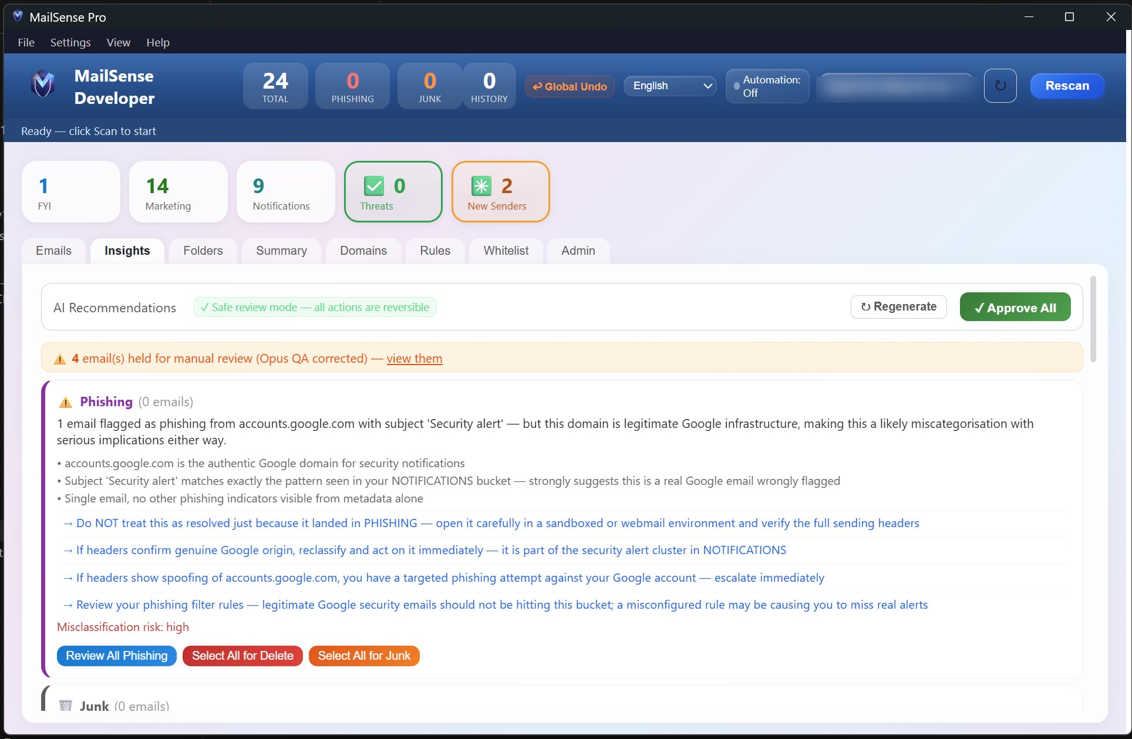Click the Regenerate button
This screenshot has height=739, width=1132.
(898, 307)
